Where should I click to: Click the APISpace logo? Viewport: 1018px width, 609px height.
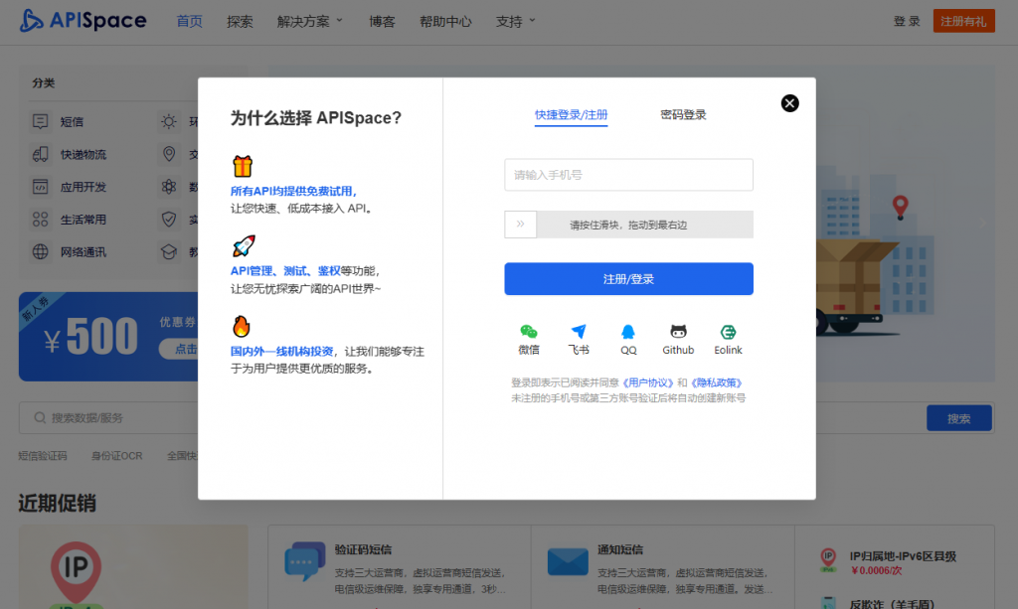[x=84, y=21]
